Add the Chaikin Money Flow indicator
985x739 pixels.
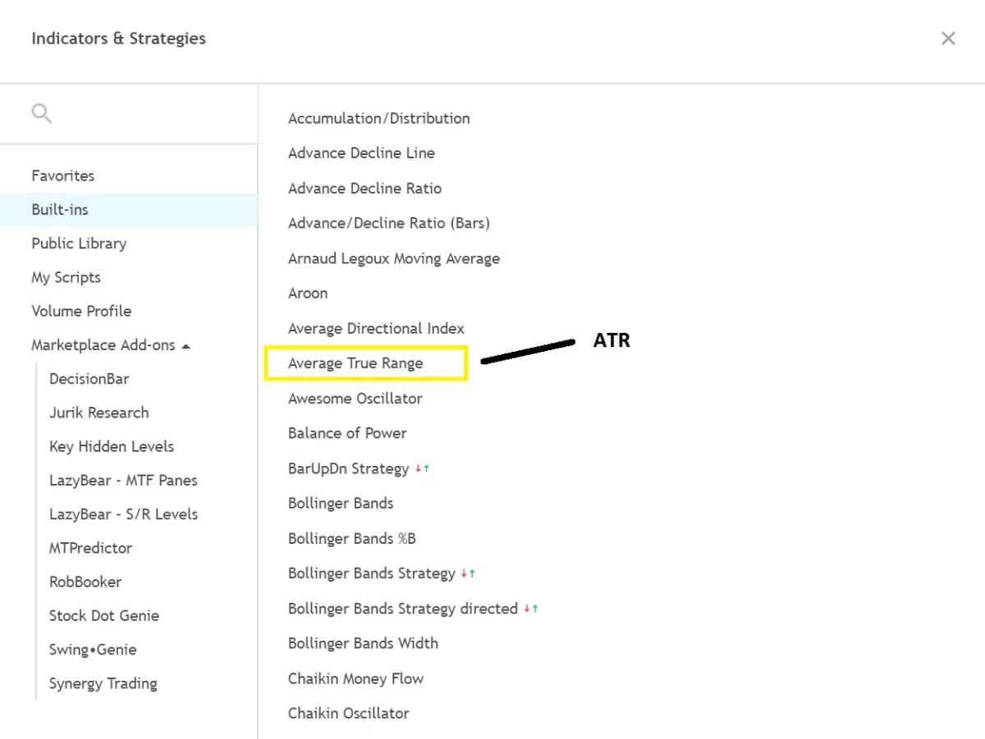[355, 679]
